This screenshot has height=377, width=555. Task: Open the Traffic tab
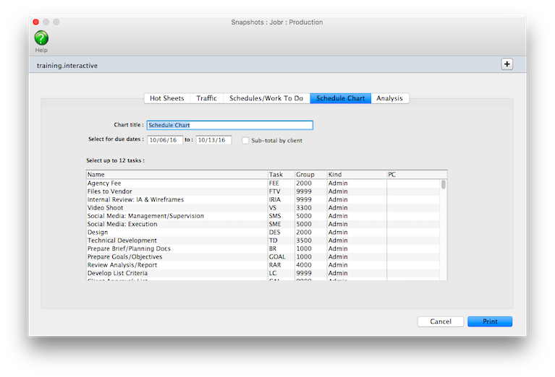pos(206,98)
